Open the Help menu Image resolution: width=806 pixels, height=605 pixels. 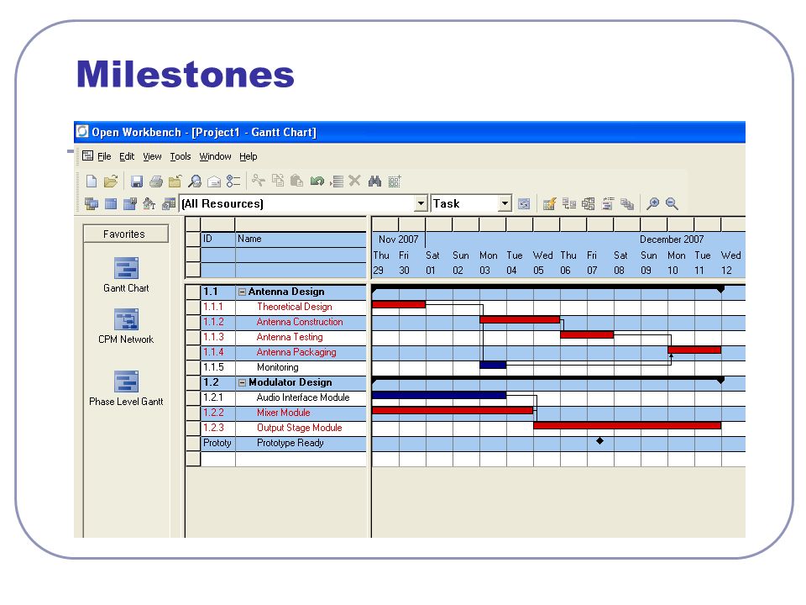click(249, 156)
